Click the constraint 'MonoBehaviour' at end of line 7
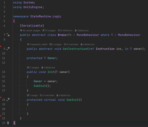Image resolution: width=148 pixels, height=127 pixels. click(129, 35)
